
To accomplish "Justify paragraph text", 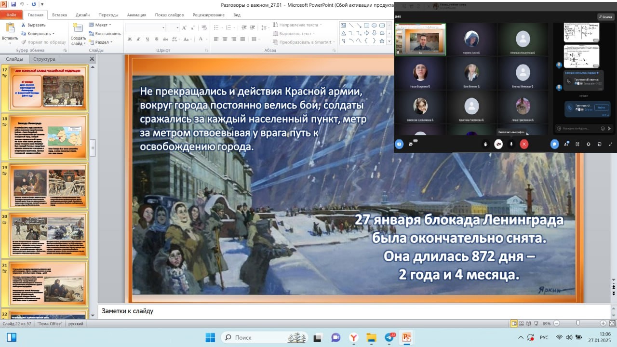I will (242, 39).
